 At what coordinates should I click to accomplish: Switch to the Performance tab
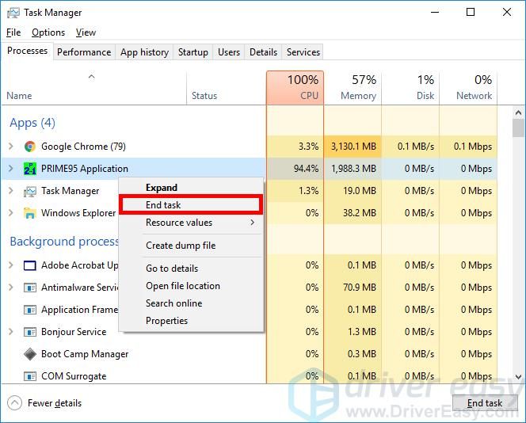84,52
